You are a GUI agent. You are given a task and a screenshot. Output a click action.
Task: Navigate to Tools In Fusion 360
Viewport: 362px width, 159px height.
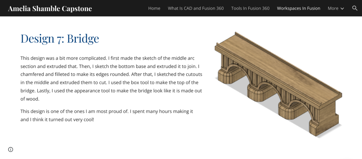tap(250, 8)
